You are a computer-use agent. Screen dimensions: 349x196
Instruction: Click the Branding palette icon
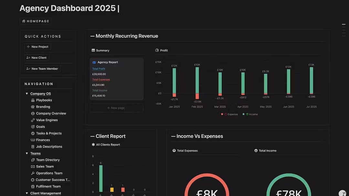tap(33, 107)
